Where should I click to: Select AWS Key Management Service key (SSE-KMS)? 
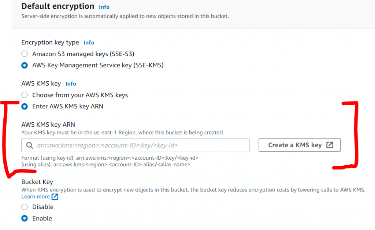pyautogui.click(x=25, y=65)
